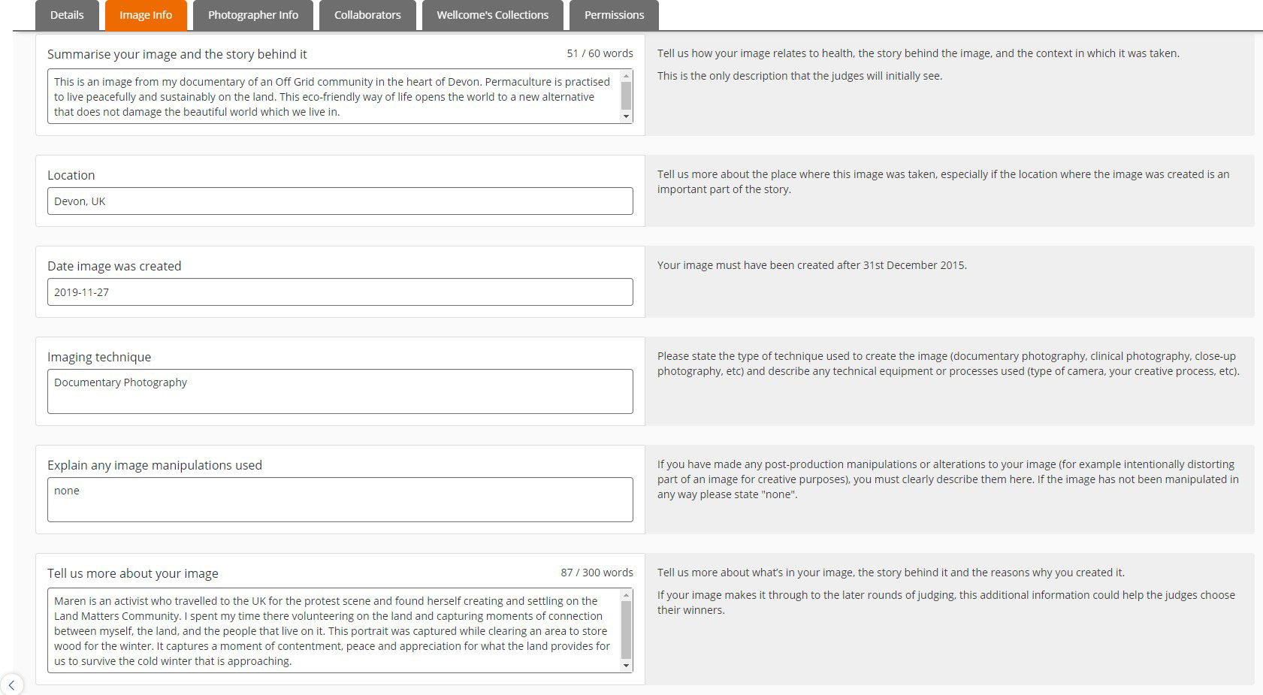The width and height of the screenshot is (1263, 695).
Task: Open the Collaborators tab
Action: click(367, 15)
